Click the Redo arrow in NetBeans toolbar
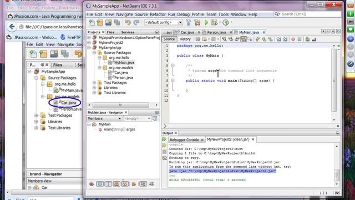Viewport: 355px width, 200px height. (x=136, y=22)
